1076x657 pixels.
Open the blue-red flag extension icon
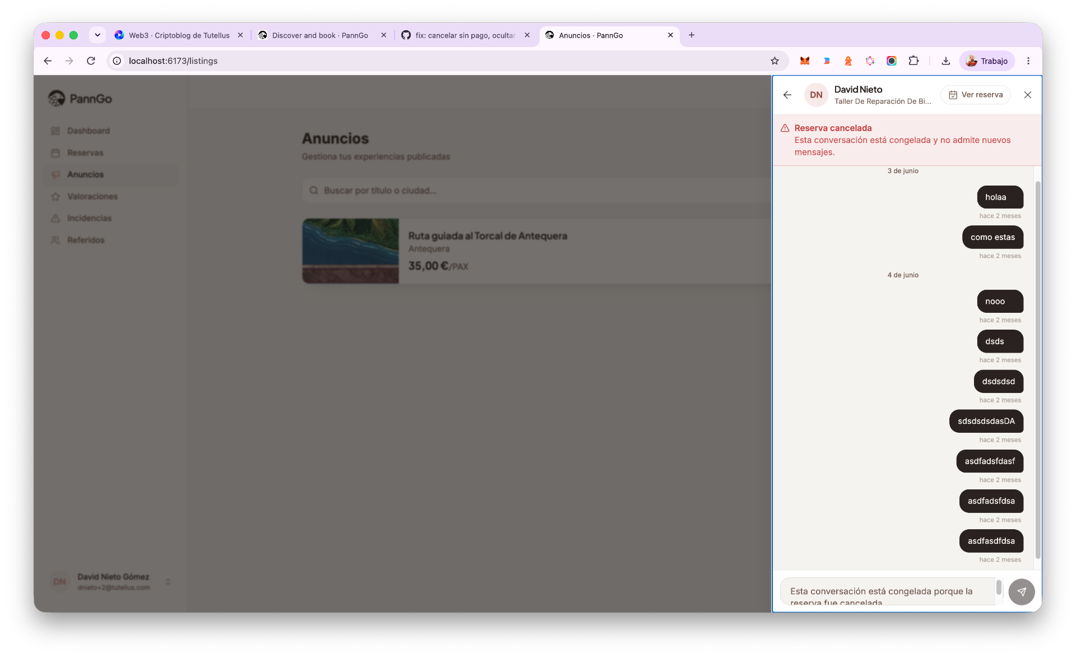[827, 61]
